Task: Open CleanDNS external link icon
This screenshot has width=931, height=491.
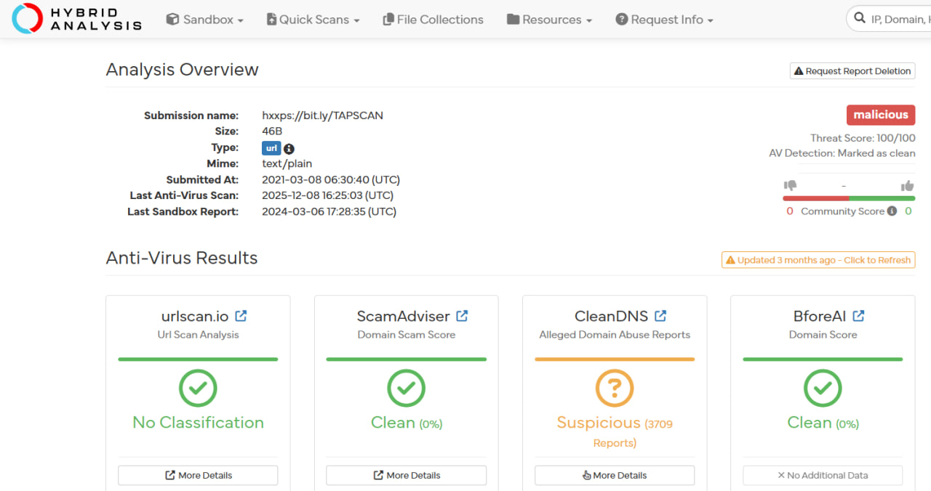Action: point(660,316)
